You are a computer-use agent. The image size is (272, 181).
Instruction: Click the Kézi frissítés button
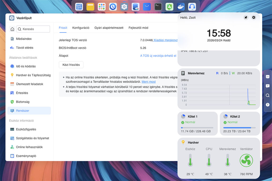tap(71, 65)
